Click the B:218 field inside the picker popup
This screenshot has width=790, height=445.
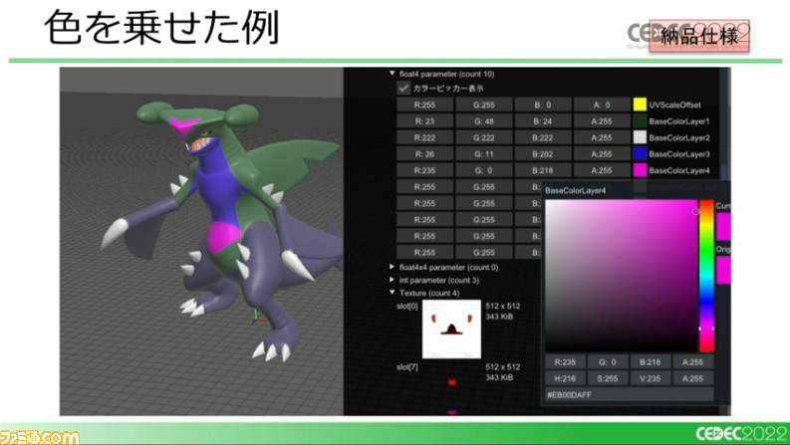click(650, 362)
